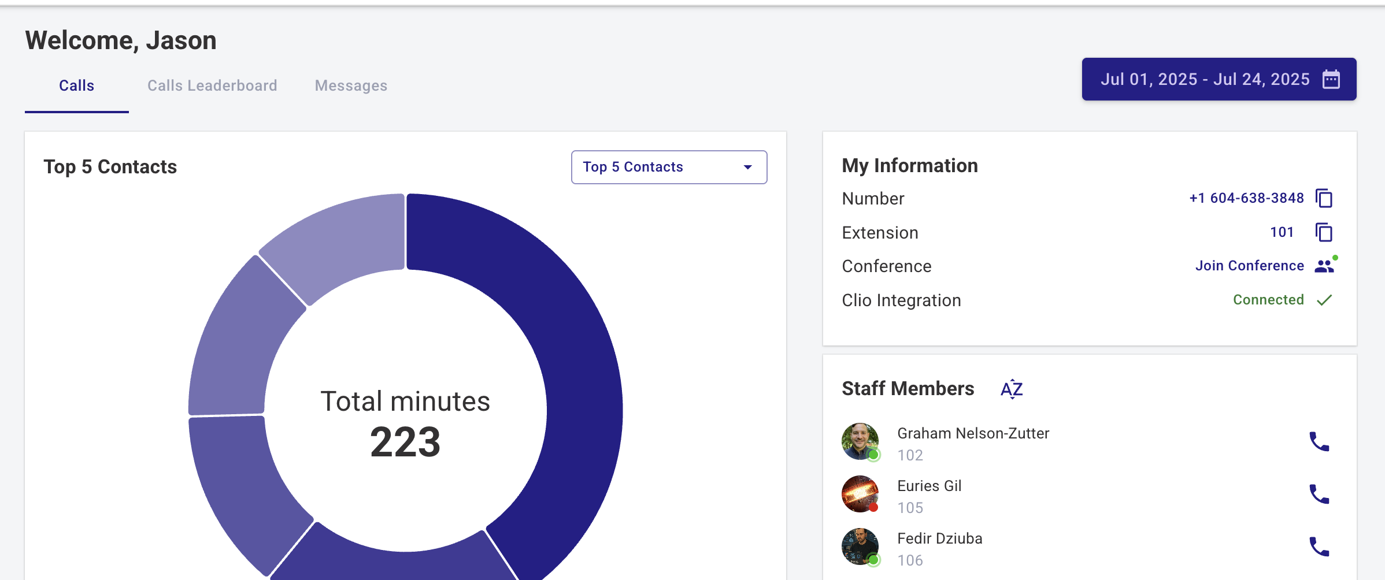Open Graham Nelson-Zutter avatar
Image resolution: width=1385 pixels, height=580 pixels.
860,442
